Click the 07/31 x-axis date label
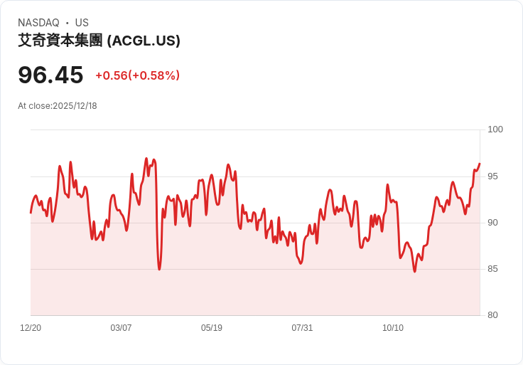The height and width of the screenshot is (365, 523). point(302,328)
